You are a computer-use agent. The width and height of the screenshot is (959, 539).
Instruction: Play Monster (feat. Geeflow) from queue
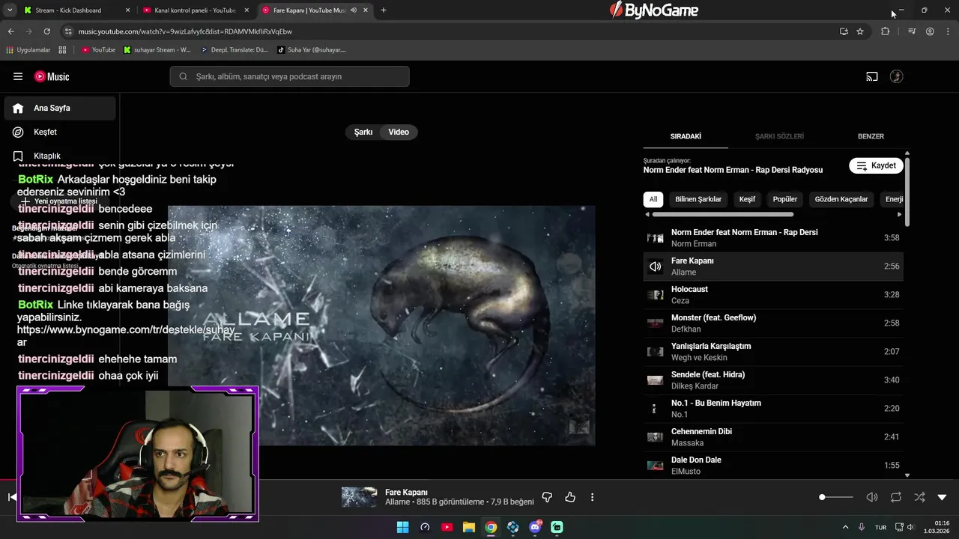tap(773, 323)
